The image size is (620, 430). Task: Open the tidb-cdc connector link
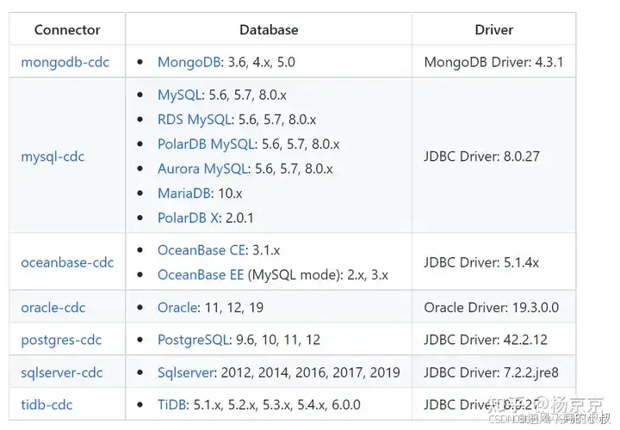(46, 405)
